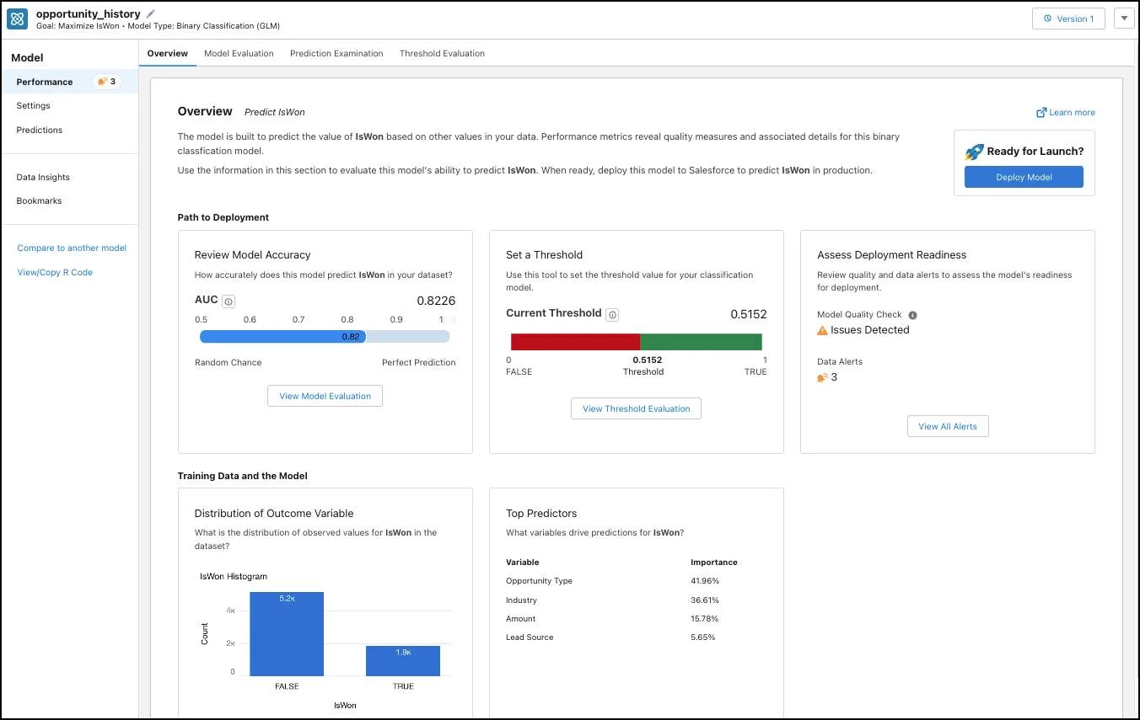The width and height of the screenshot is (1140, 720).
Task: Click the Issues Detected warning triangle icon
Action: (822, 331)
